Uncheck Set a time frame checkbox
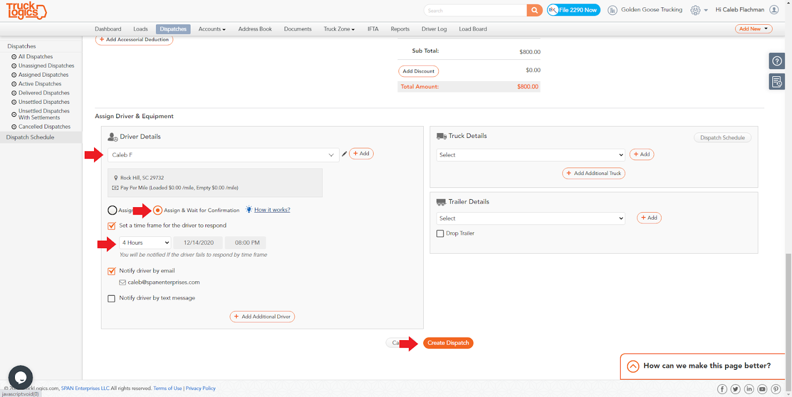Viewport: 792px width, 397px height. pos(111,226)
